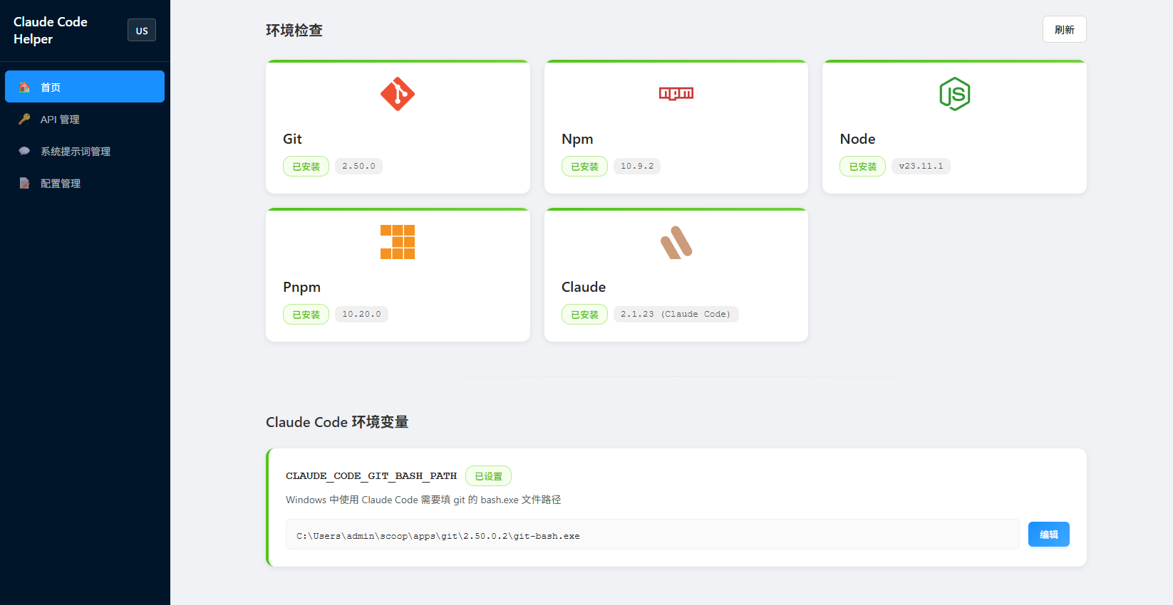
Task: Click the Npm card title
Action: 577,139
